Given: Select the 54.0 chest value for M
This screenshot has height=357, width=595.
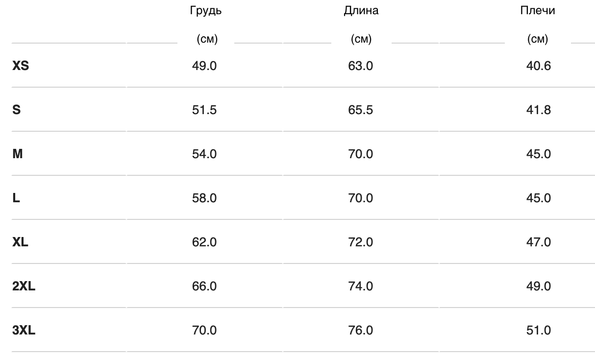Looking at the screenshot, I should 204,154.
